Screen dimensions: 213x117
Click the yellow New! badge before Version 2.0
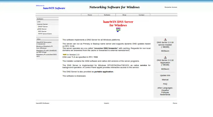pyautogui.click(x=65, y=55)
